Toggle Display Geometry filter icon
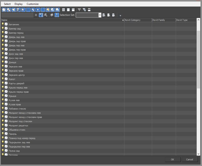This screenshot has height=166, width=202. click(x=4, y=9)
